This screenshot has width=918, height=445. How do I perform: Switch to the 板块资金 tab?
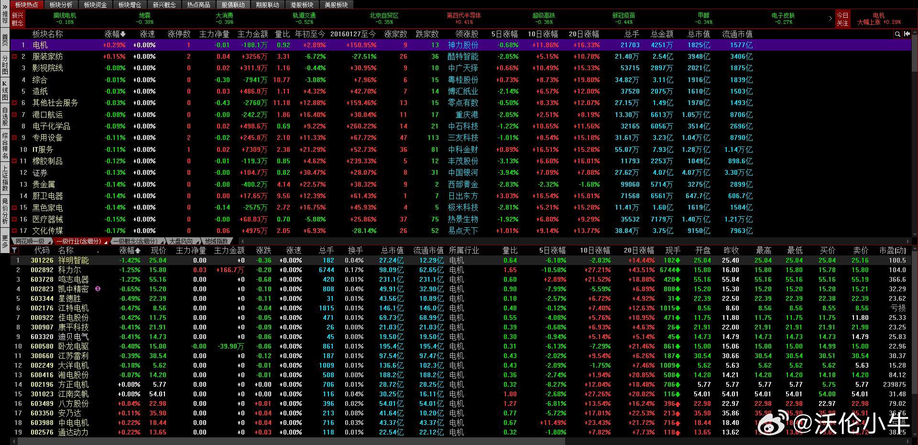pyautogui.click(x=95, y=5)
